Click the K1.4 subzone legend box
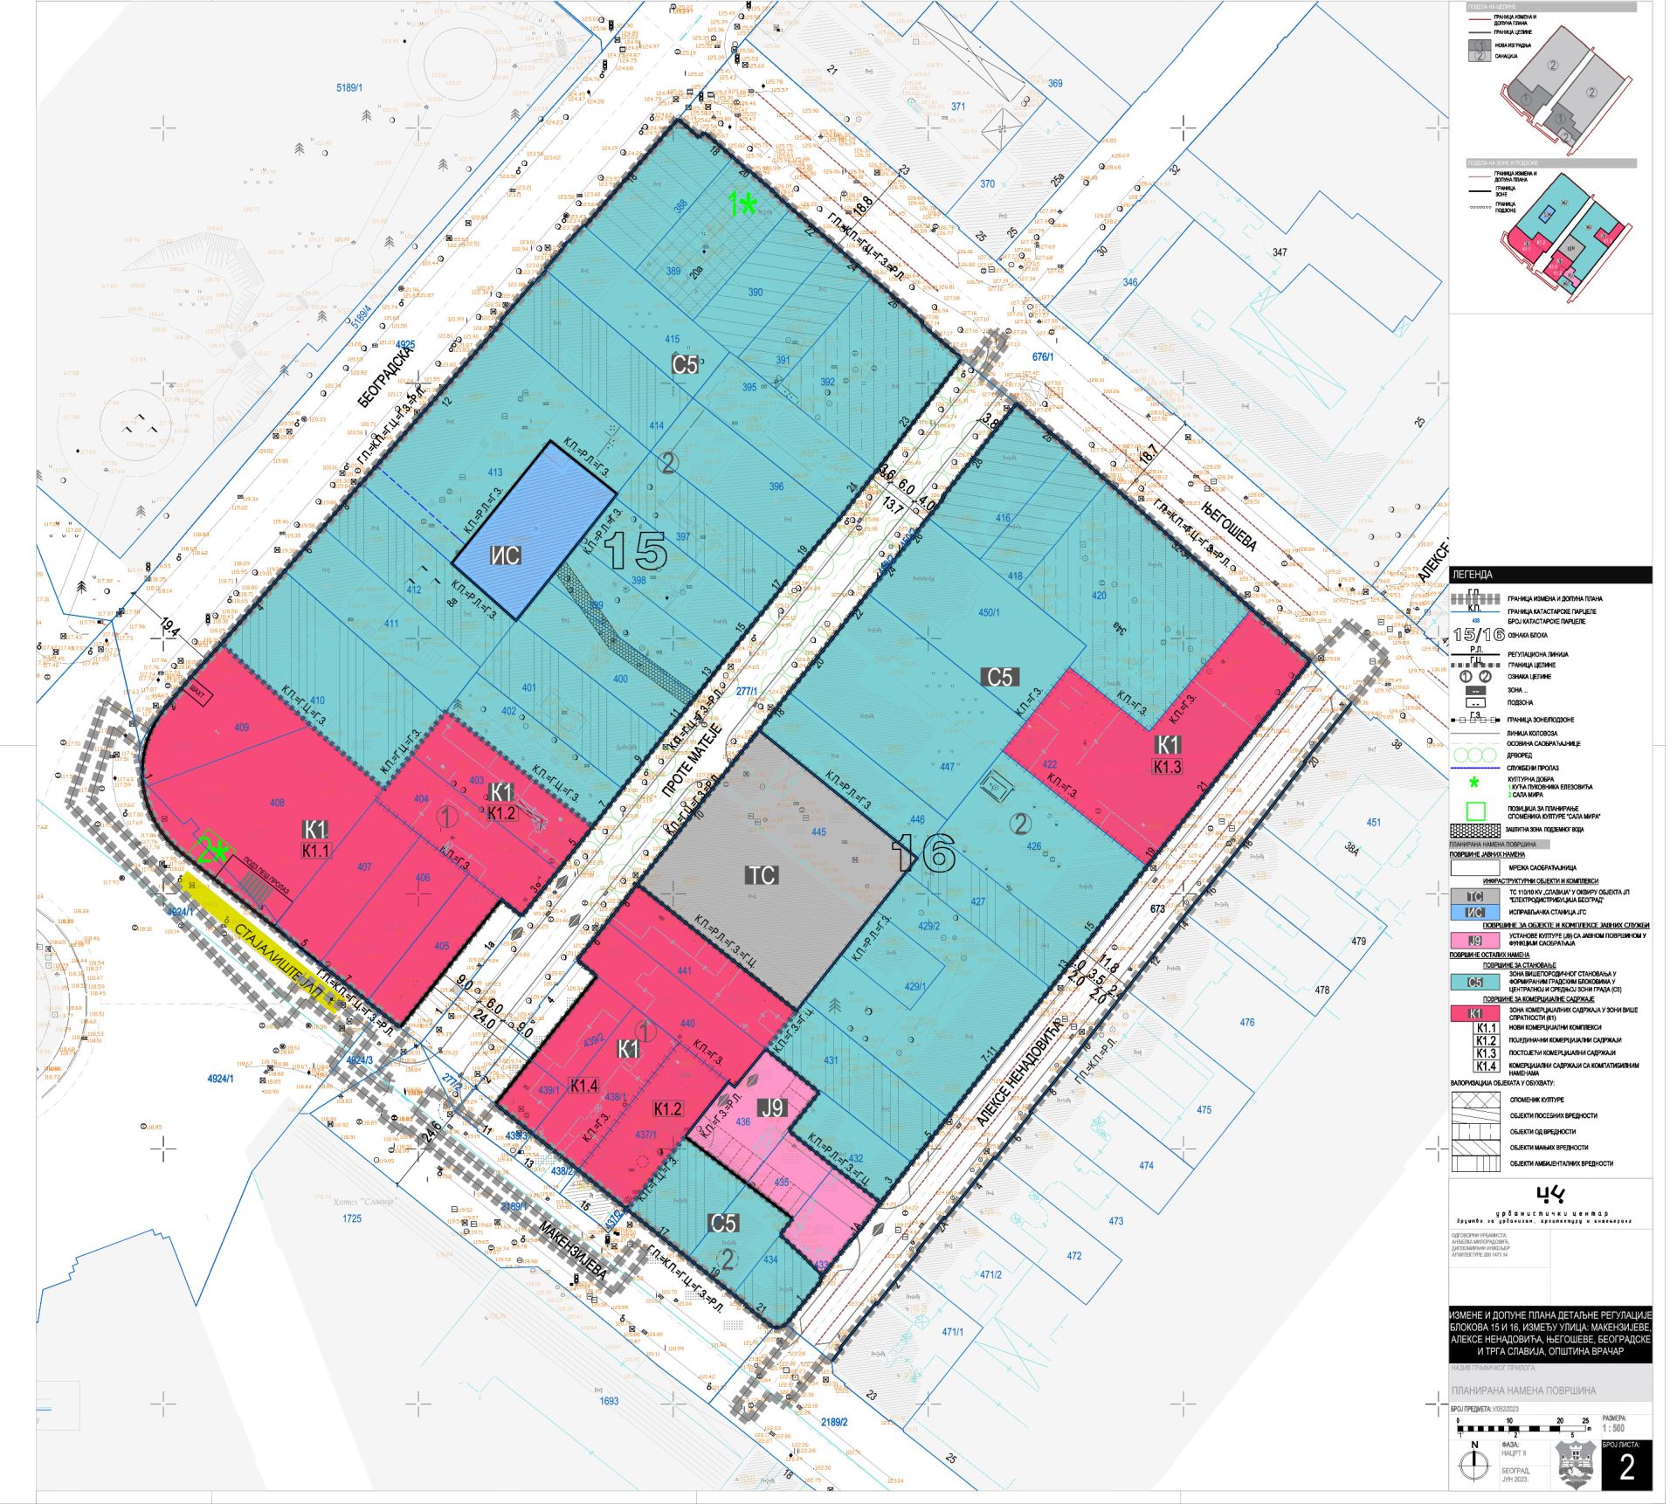The height and width of the screenshot is (1504, 1677). pyautogui.click(x=1486, y=1066)
